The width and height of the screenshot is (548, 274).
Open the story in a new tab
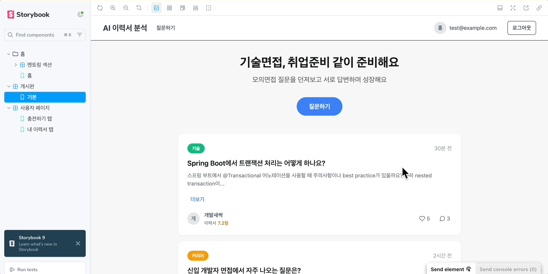(526, 8)
